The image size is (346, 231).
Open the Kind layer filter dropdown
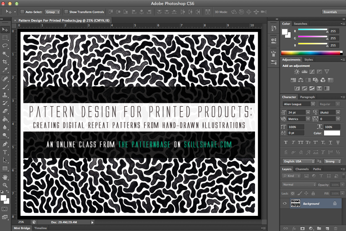click(291, 176)
